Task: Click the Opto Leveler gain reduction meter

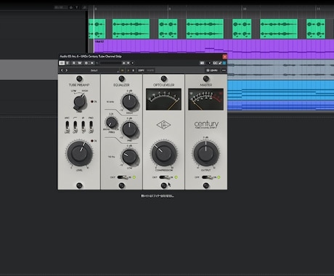Action: point(163,100)
